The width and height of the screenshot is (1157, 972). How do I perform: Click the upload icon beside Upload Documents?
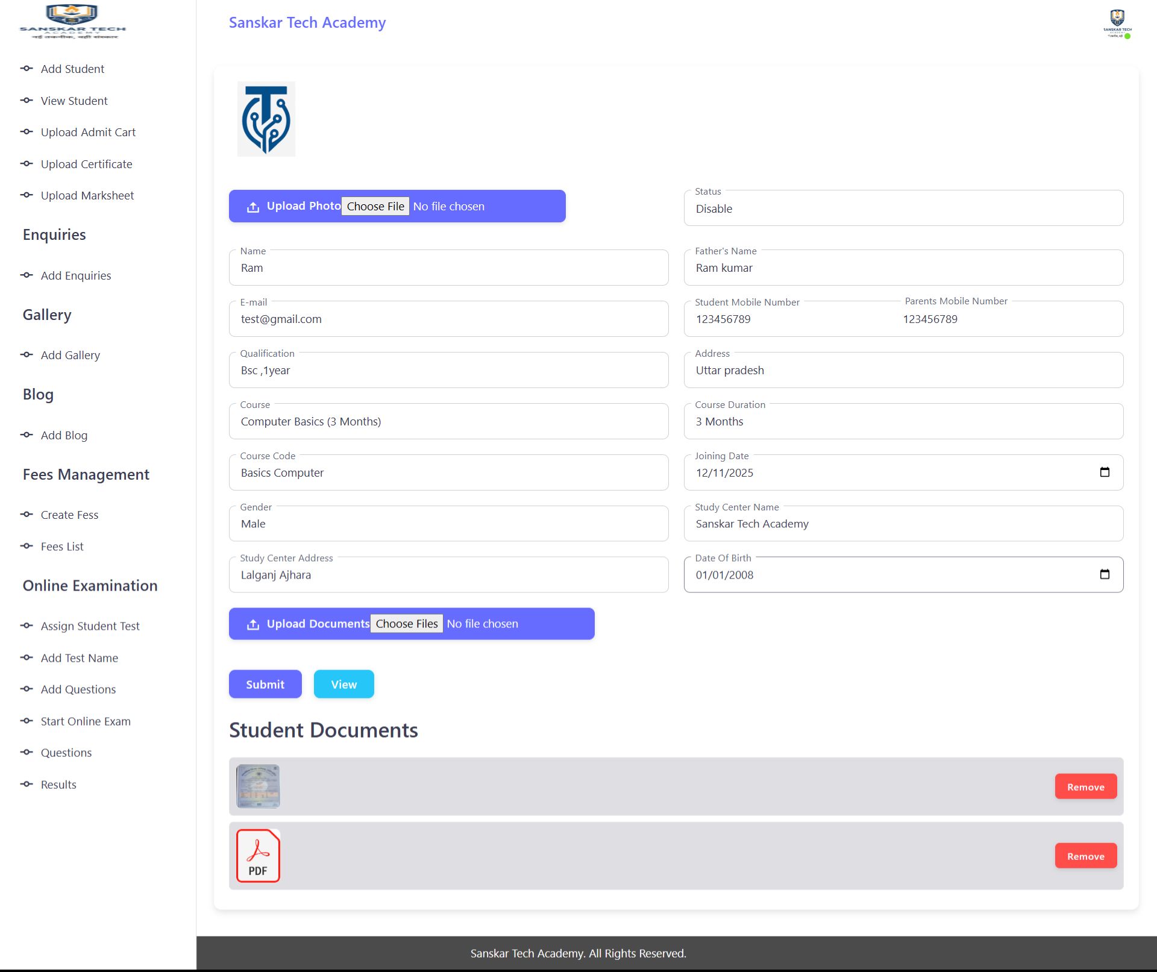click(x=253, y=624)
